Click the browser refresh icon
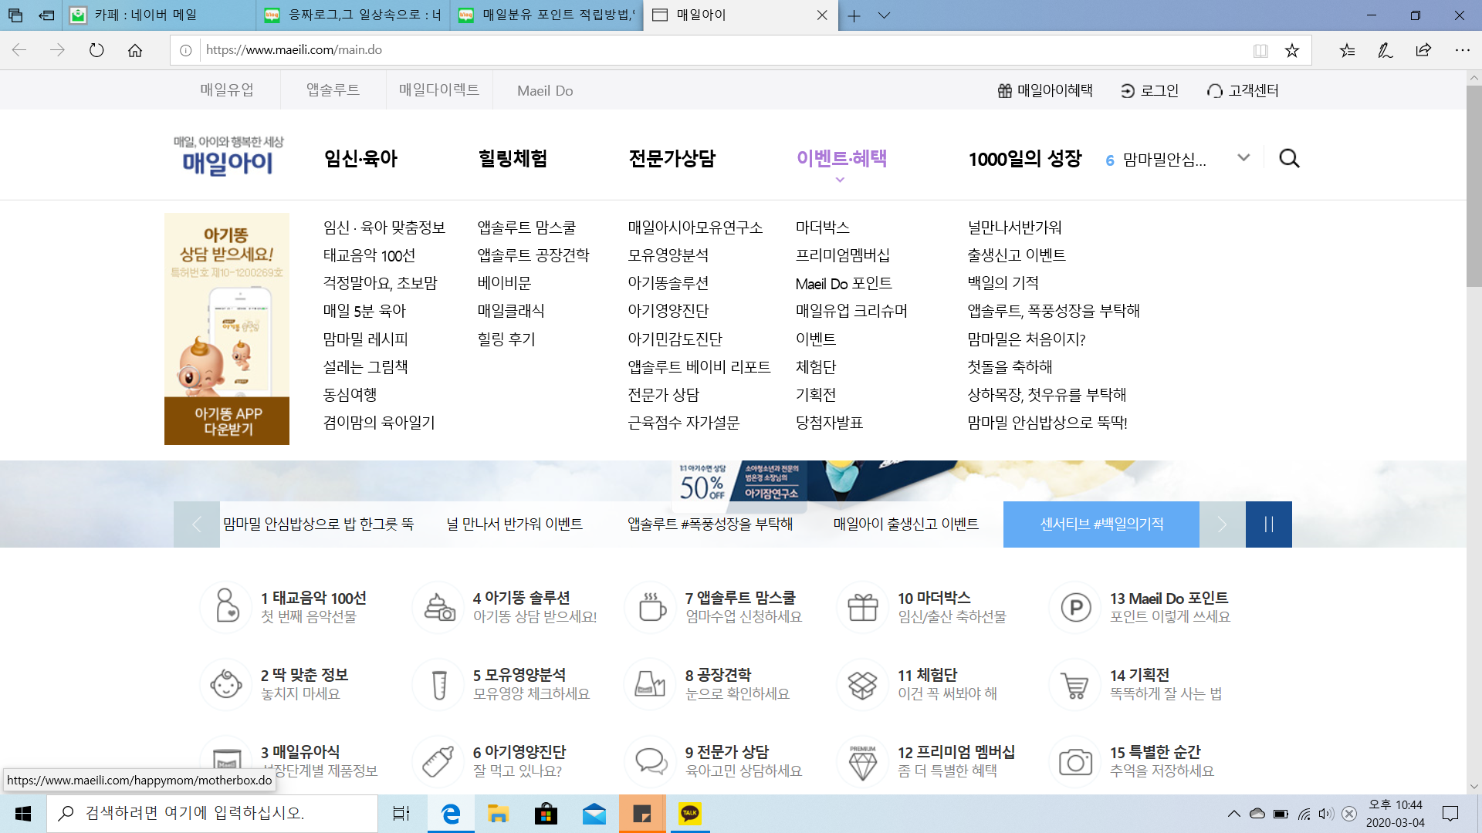1482x833 pixels. tap(96, 50)
